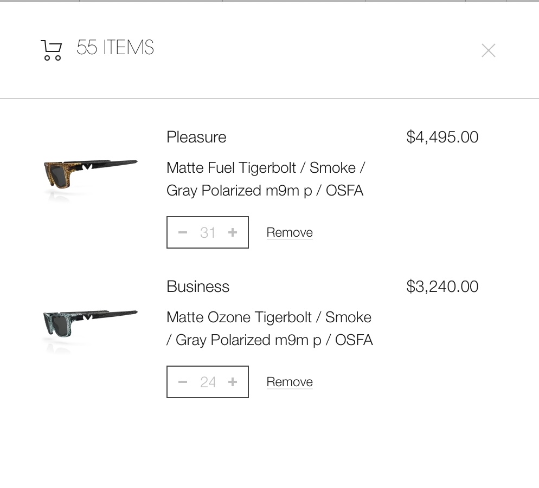Viewport: 539px width, 488px height.
Task: Remove the Business sunglasses from cart
Action: click(x=290, y=382)
